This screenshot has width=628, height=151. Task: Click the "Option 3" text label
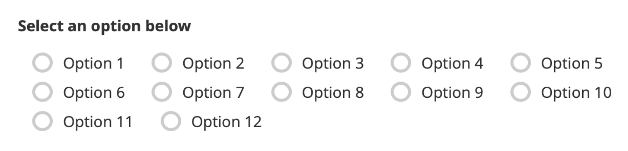pyautogui.click(x=333, y=63)
